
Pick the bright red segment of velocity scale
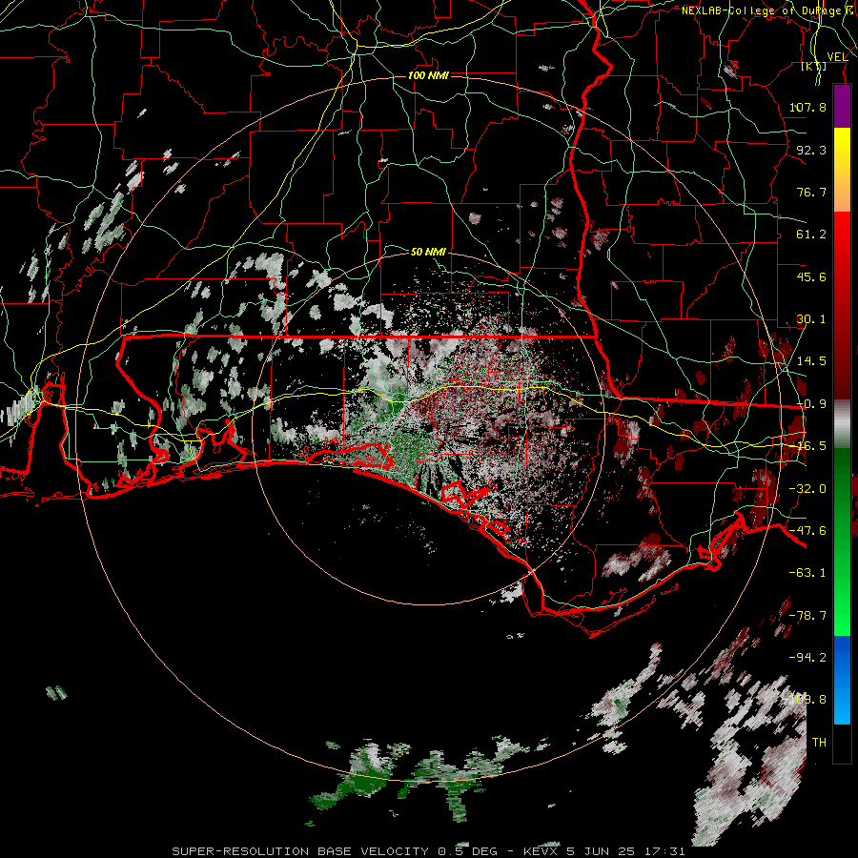[842, 235]
